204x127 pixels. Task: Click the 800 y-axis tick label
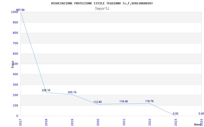pos(15,33)
